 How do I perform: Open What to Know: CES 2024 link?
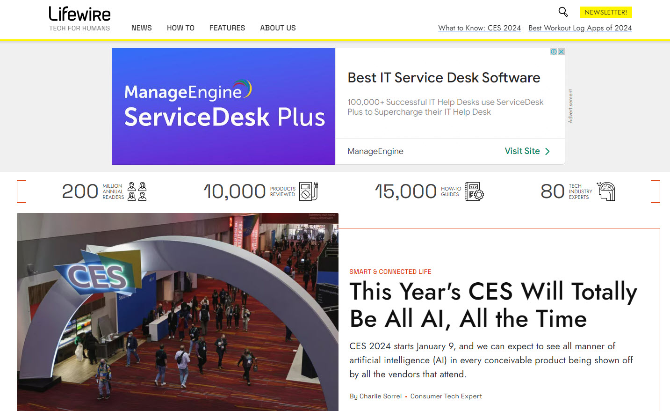click(479, 28)
